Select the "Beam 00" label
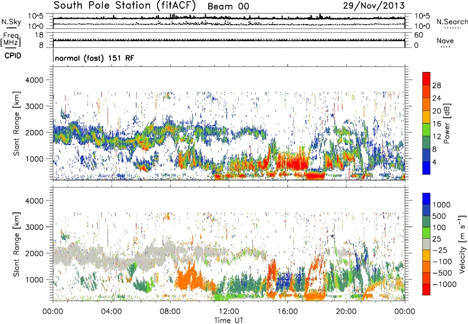Screen dimensions: 468x324 [x=228, y=6]
